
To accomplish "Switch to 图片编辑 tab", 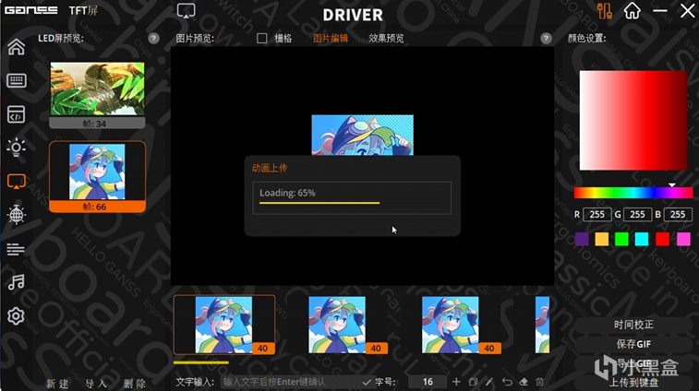I will [x=331, y=39].
